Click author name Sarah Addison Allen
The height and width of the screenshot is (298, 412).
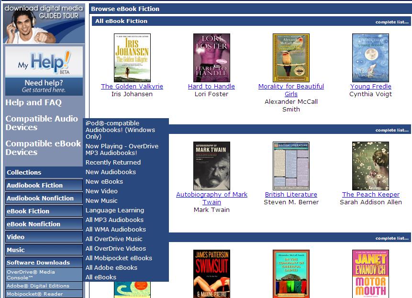click(x=371, y=202)
